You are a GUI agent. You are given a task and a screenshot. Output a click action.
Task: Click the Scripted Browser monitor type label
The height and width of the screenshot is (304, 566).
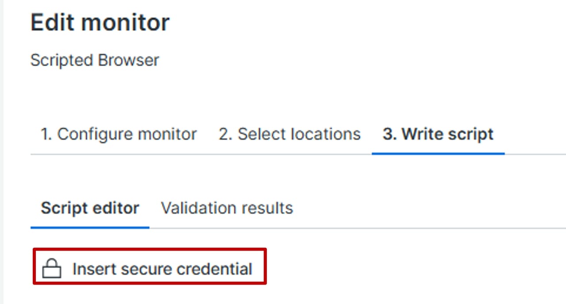click(95, 60)
